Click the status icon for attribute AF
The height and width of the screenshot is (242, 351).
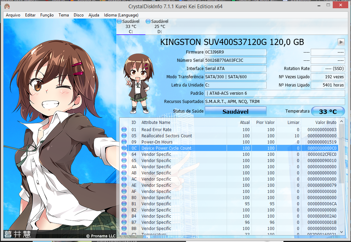point(124,192)
